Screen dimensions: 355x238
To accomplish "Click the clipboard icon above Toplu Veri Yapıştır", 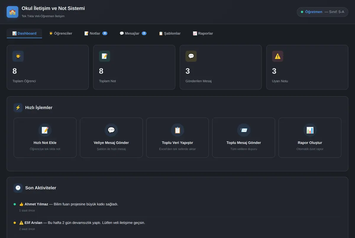I will point(177,130).
